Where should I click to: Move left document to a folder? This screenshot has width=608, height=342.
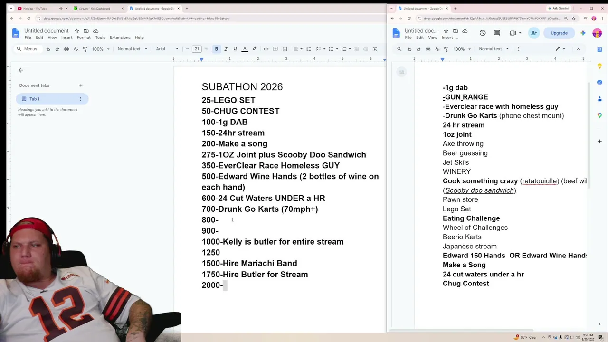(86, 31)
